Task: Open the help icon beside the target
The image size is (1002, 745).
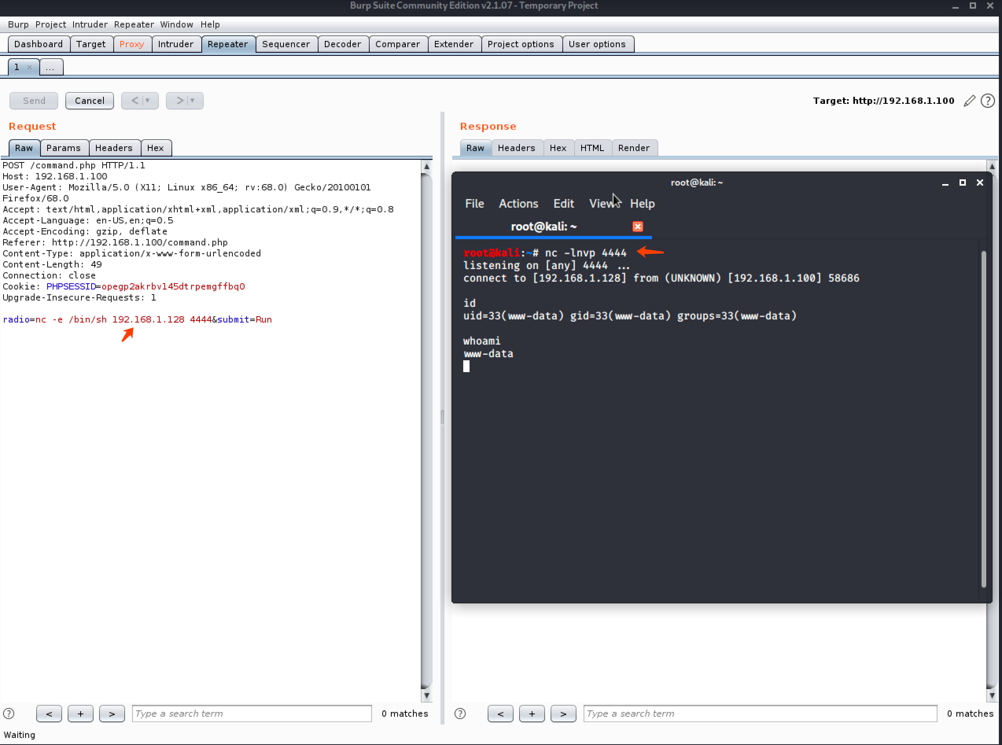Action: [987, 101]
